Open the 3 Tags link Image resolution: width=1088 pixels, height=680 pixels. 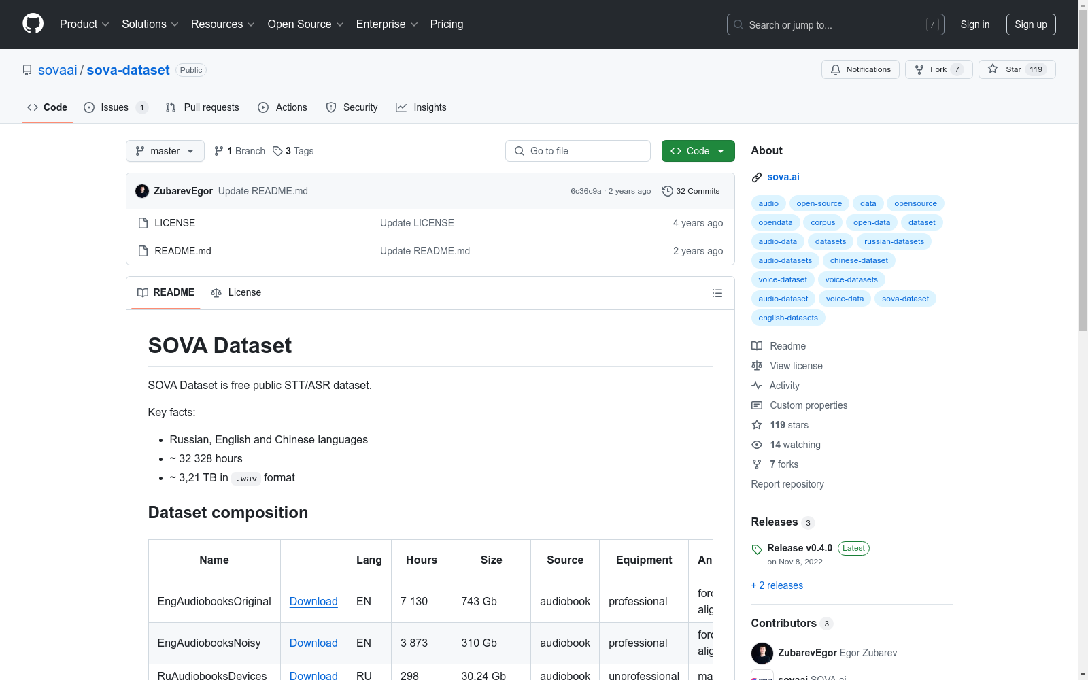pyautogui.click(x=293, y=151)
